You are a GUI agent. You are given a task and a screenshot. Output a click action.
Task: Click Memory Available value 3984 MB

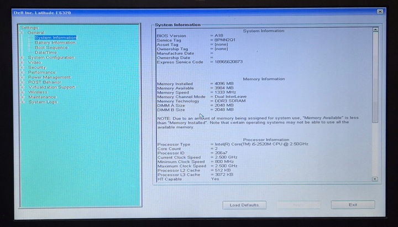pos(224,88)
